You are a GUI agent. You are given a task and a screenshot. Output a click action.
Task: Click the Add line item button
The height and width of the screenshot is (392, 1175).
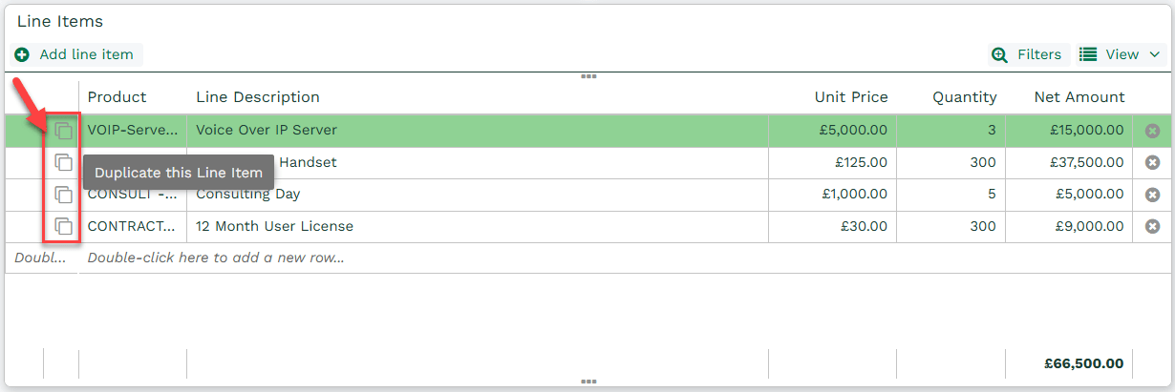click(75, 54)
